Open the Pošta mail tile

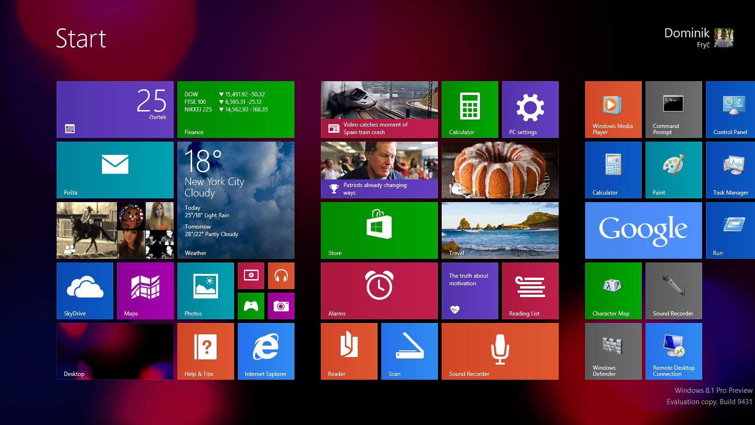[x=115, y=170]
